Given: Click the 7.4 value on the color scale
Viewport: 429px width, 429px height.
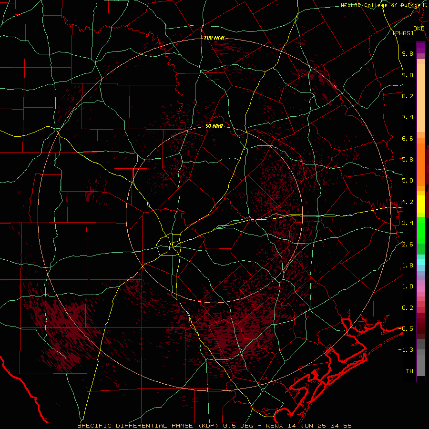Looking at the screenshot, I should coord(408,117).
